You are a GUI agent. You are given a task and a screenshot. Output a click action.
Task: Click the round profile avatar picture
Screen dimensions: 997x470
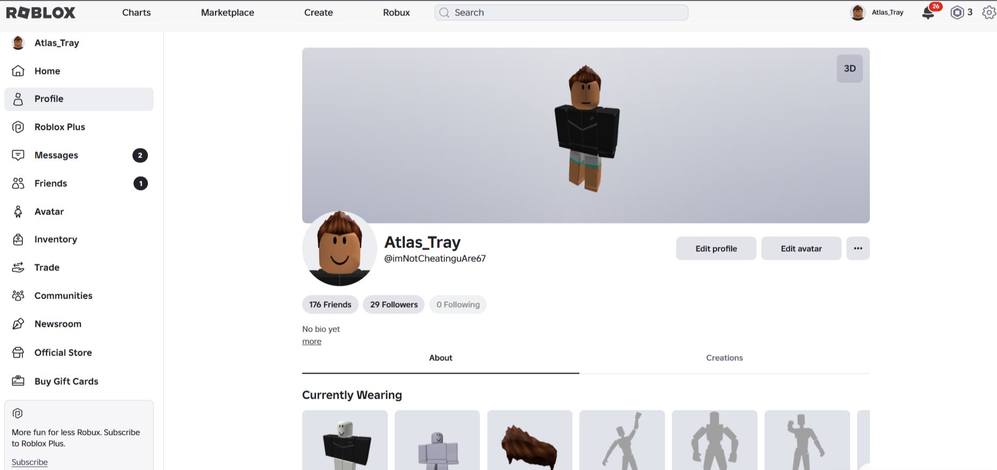click(339, 249)
